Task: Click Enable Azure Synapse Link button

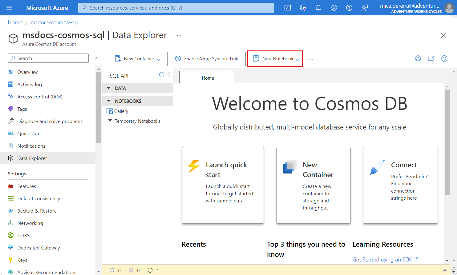Action: 207,58
